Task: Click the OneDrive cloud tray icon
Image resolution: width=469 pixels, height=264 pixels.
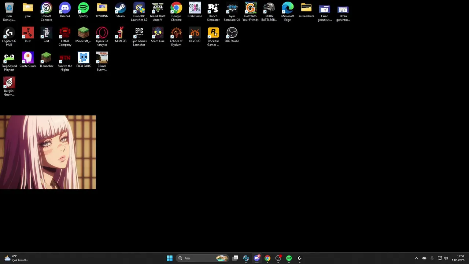Action: (424, 258)
